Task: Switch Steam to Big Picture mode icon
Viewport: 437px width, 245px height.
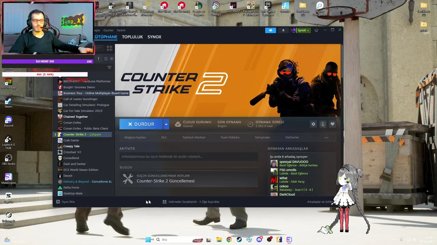Action: (316, 30)
